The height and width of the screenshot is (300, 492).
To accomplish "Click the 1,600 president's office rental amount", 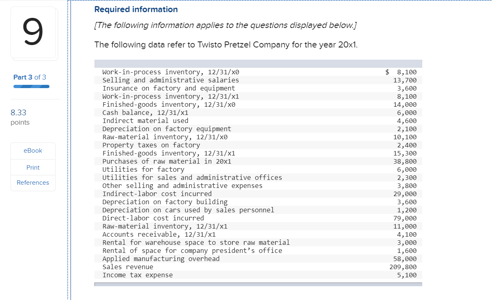I will coord(407,250).
